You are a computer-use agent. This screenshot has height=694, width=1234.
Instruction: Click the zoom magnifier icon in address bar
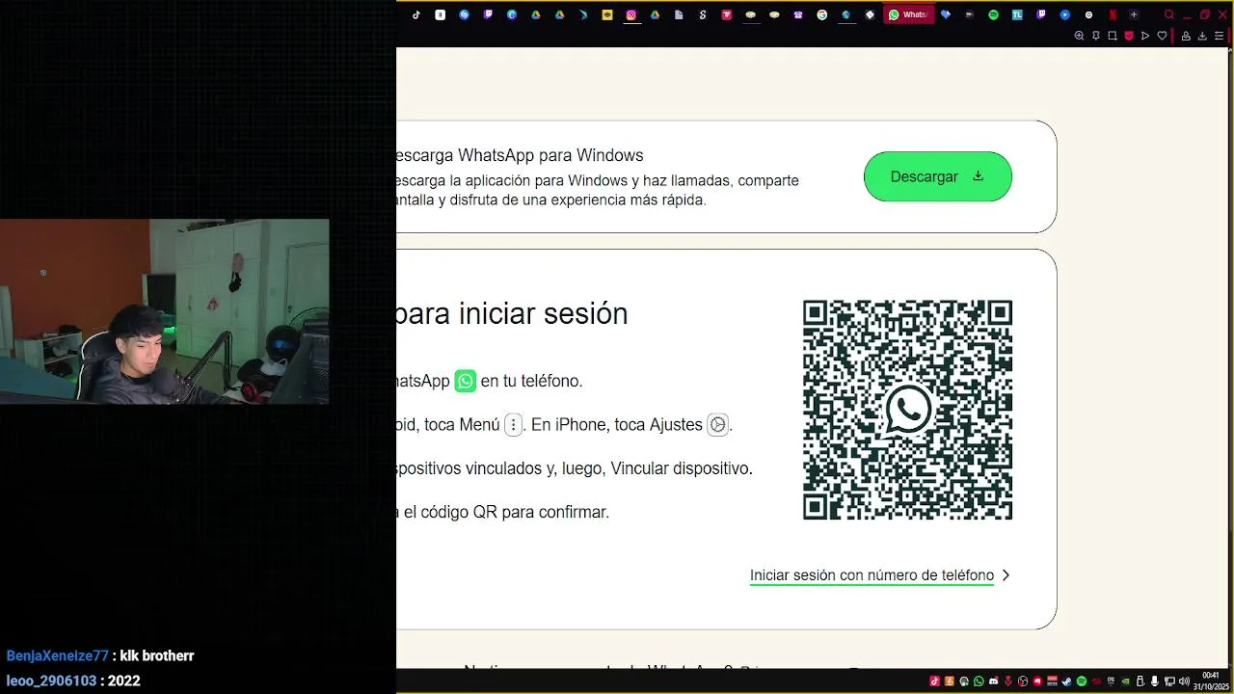[1079, 36]
